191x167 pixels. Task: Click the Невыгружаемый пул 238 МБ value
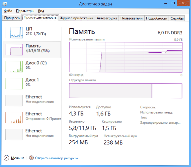[x=113, y=143]
